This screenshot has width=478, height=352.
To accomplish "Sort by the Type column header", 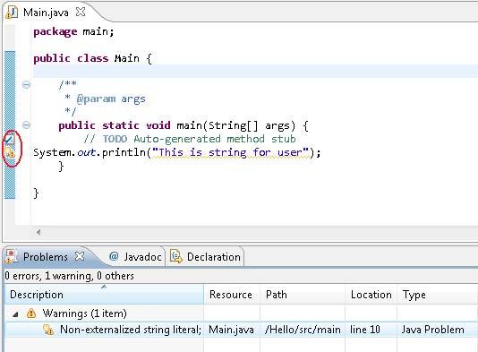I will pyautogui.click(x=437, y=295).
